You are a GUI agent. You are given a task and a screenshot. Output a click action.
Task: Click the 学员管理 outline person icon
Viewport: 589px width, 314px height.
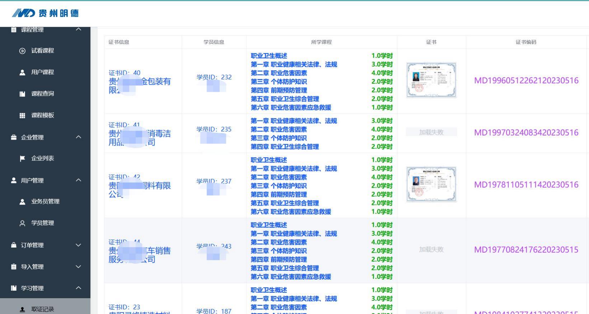click(x=22, y=223)
